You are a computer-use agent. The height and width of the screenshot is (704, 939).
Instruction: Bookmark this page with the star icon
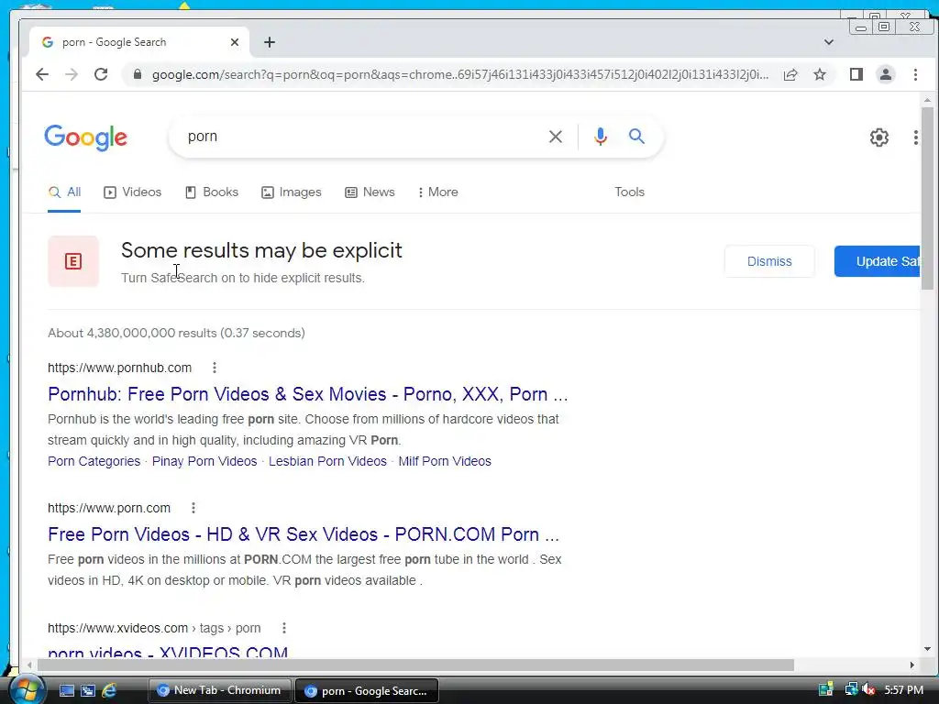(820, 74)
